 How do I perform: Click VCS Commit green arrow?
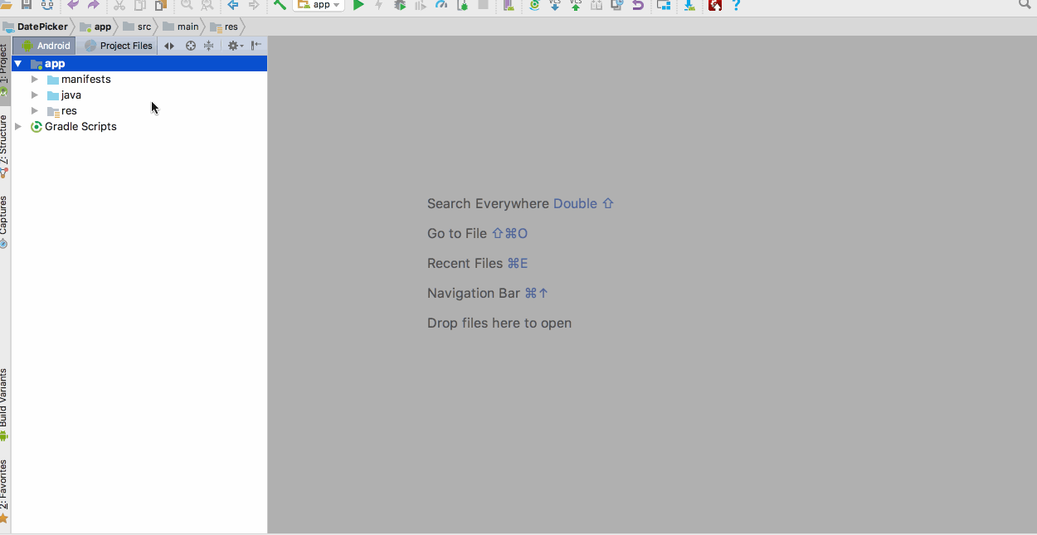tap(576, 5)
